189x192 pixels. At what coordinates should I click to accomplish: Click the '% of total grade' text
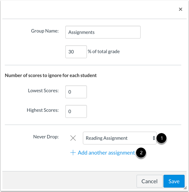pos(104,52)
